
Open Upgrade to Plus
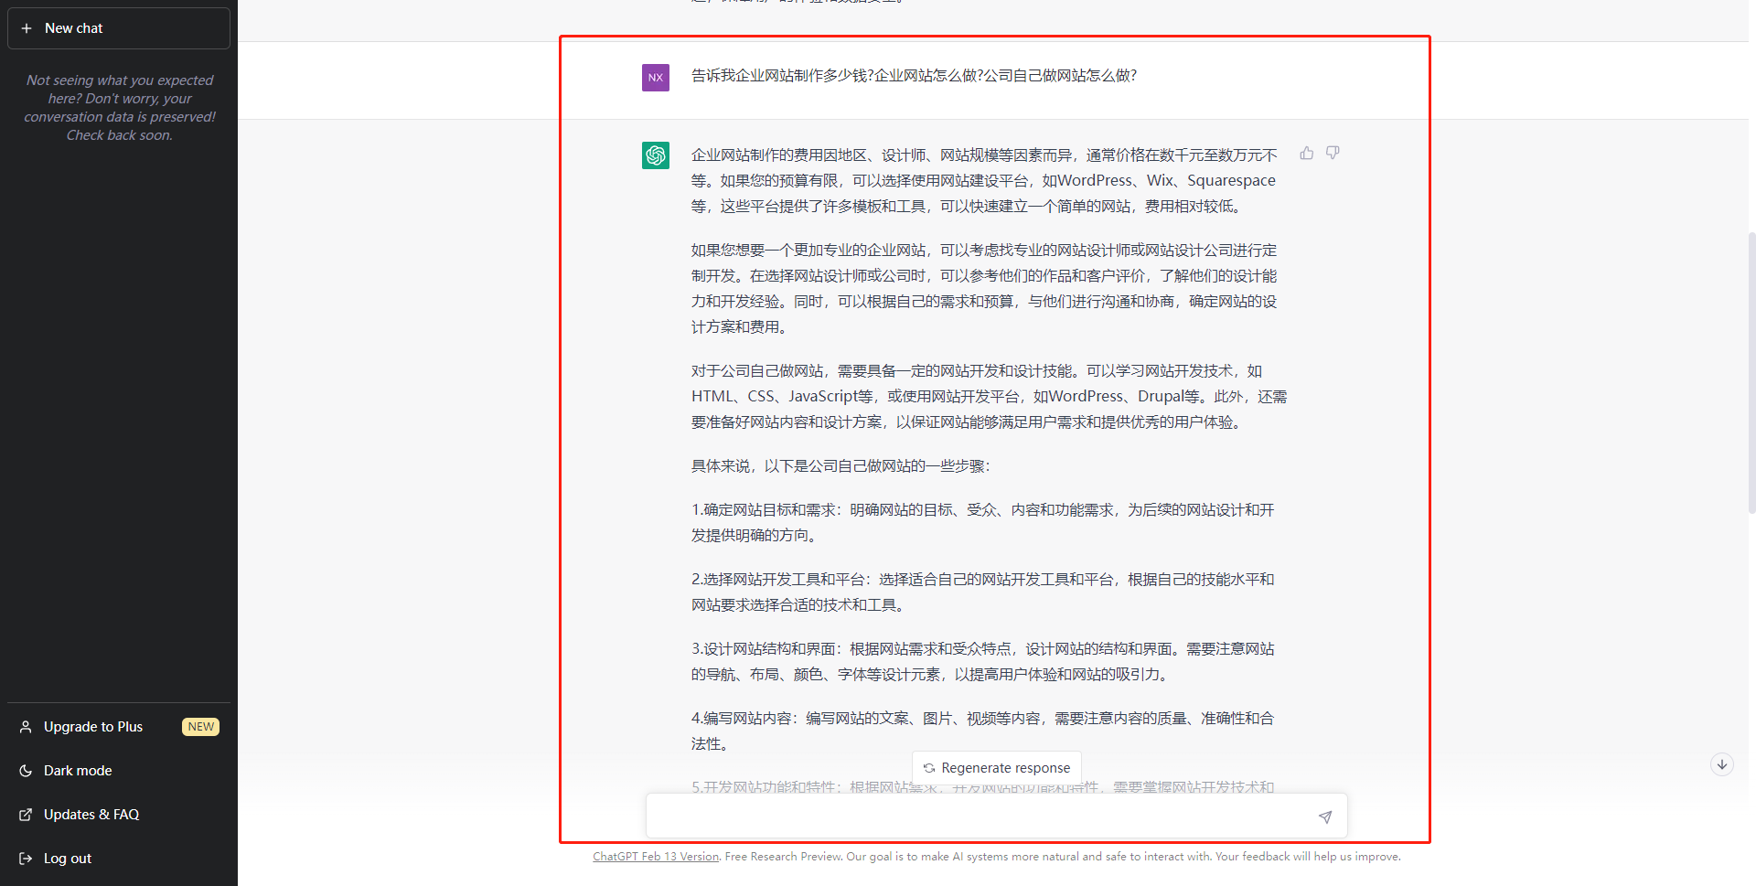[119, 727]
